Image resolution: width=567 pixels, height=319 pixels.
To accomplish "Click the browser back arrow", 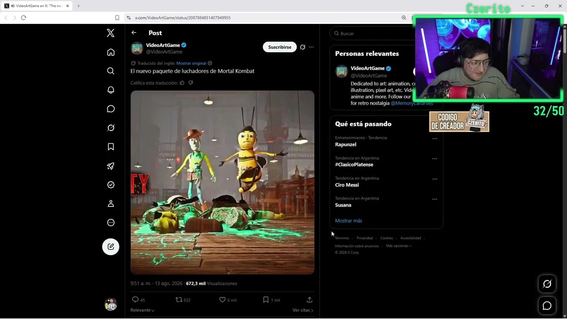I will (6, 18).
